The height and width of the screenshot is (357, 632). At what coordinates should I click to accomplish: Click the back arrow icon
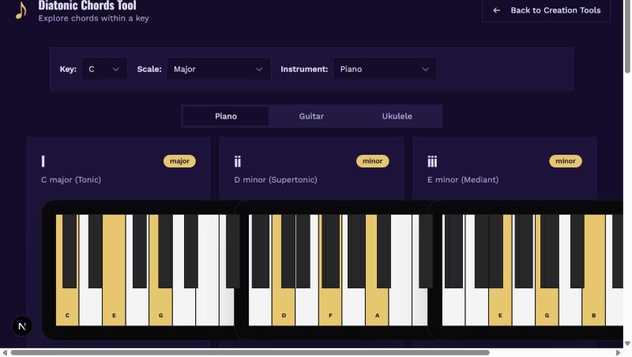(x=497, y=10)
